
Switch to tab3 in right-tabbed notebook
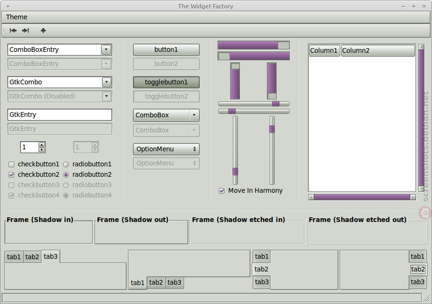tap(417, 282)
